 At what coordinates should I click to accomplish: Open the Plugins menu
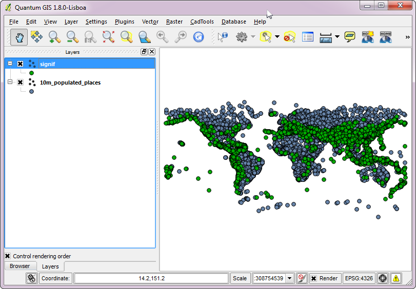[x=125, y=22]
